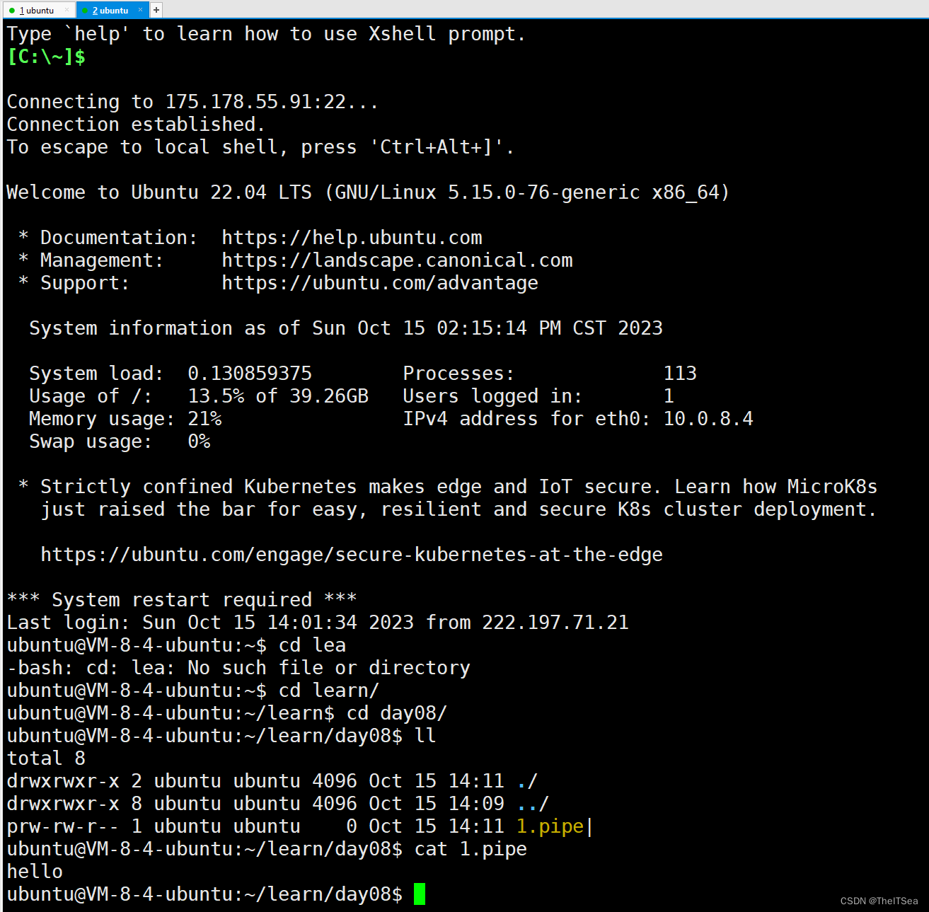Close the "2 ubuntu" tab with its X

(x=140, y=10)
